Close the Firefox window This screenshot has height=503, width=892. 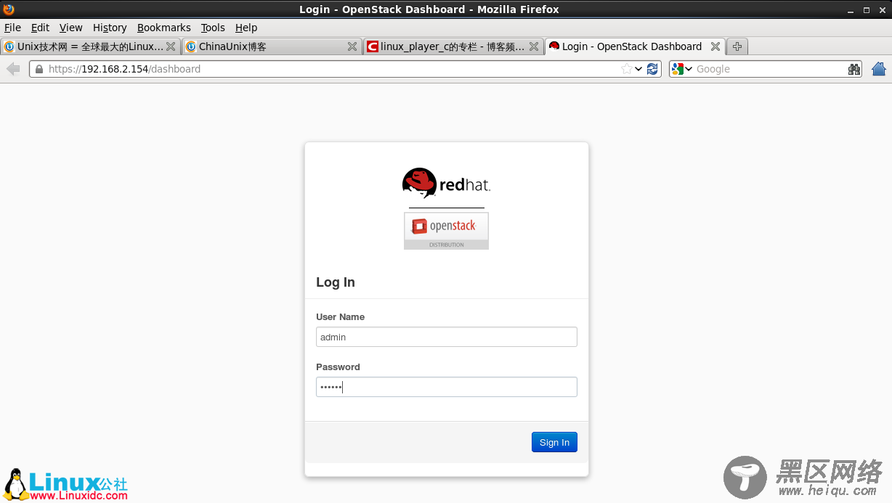click(881, 10)
